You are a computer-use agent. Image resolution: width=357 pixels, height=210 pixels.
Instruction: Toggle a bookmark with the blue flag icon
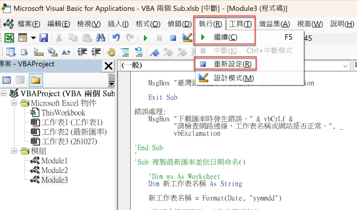[154, 52]
